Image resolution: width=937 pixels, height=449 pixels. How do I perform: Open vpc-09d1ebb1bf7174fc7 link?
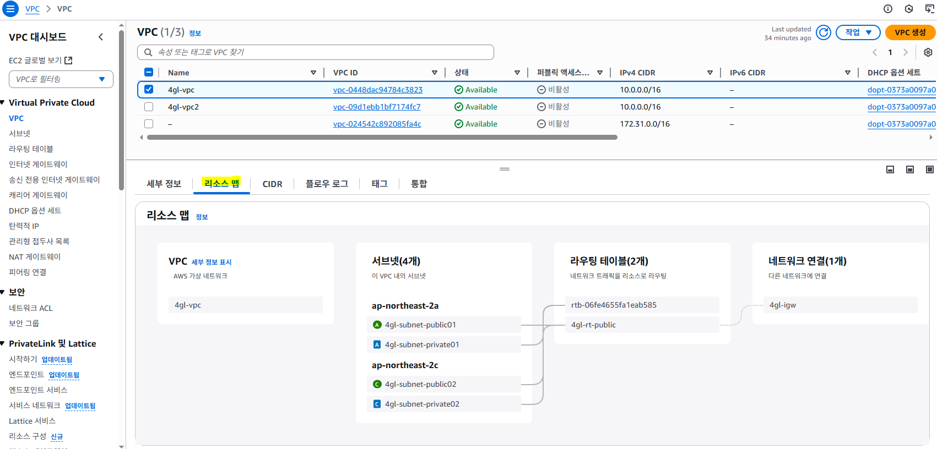(x=377, y=107)
